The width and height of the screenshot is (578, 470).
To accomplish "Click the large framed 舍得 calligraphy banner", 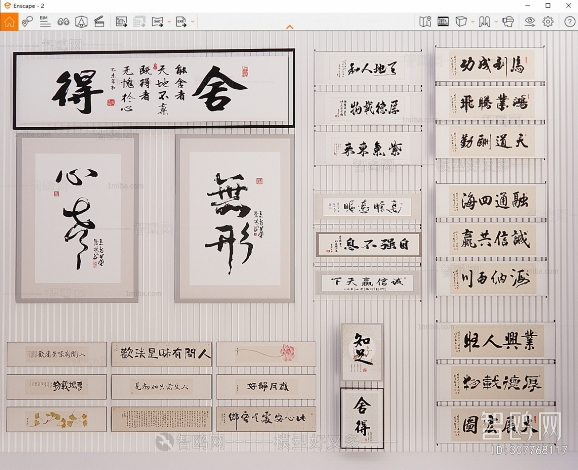I will click(x=154, y=89).
